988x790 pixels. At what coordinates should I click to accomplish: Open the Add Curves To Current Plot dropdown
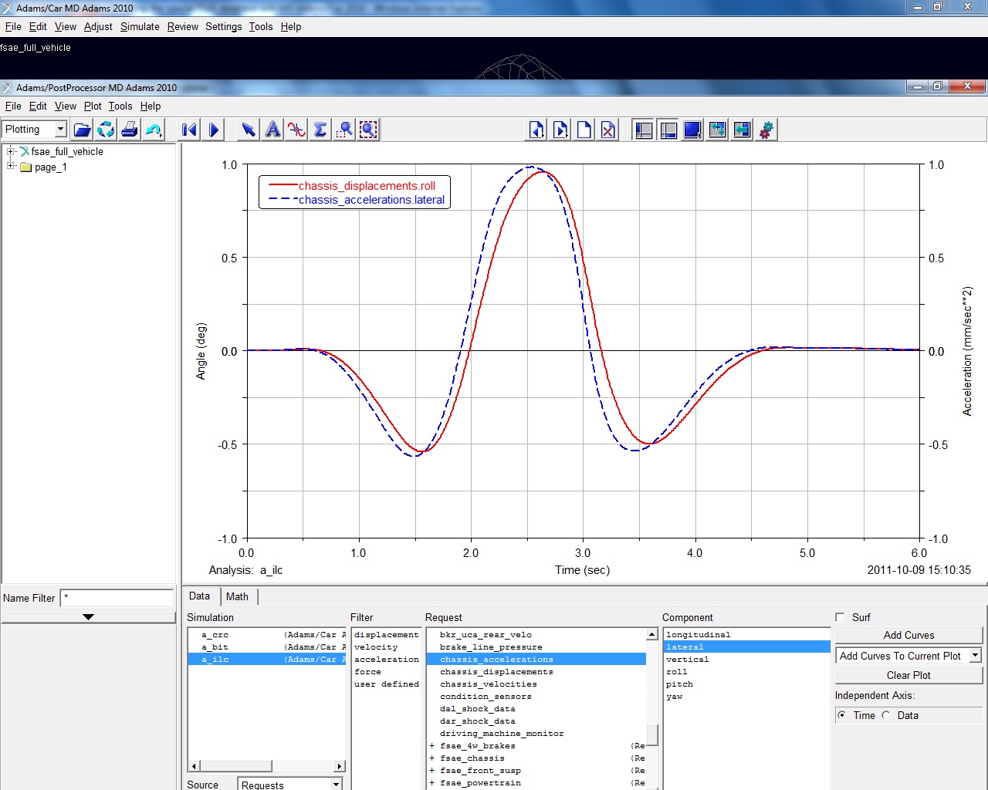click(976, 656)
